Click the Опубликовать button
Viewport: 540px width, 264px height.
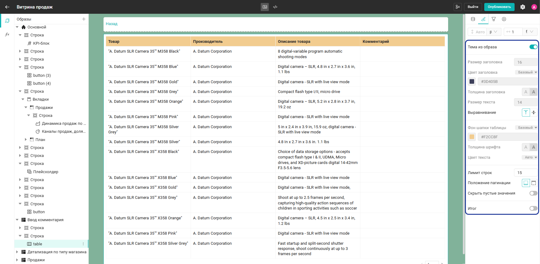(499, 7)
